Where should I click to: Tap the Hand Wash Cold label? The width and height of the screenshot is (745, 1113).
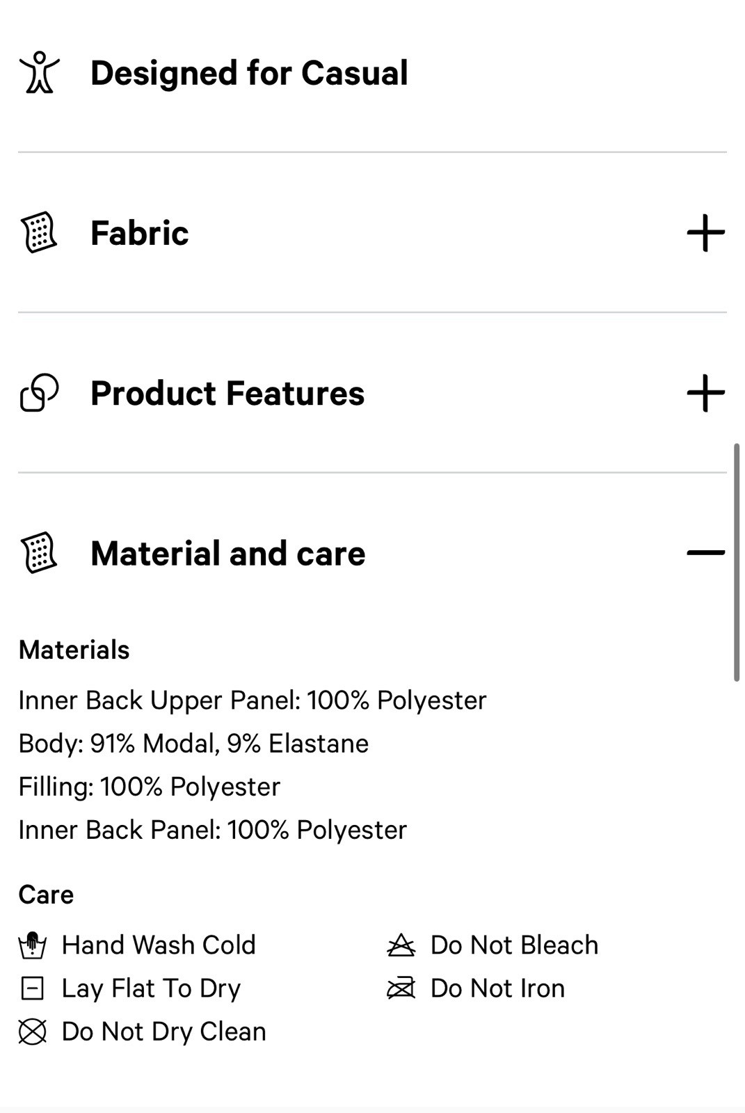(x=159, y=945)
